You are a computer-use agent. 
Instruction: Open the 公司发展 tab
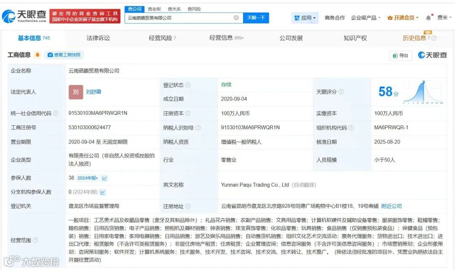pyautogui.click(x=291, y=38)
